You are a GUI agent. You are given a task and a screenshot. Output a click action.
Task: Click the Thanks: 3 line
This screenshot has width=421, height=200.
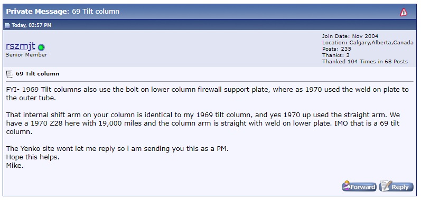pyautogui.click(x=335, y=55)
